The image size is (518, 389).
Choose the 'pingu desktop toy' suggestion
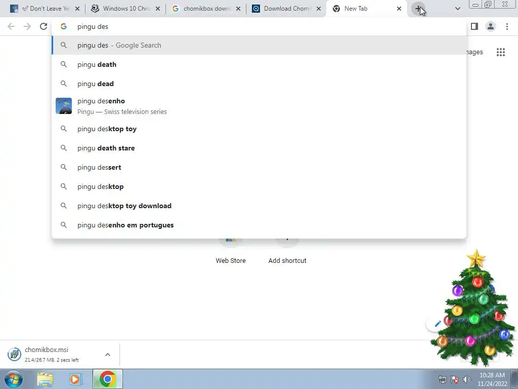259,129
